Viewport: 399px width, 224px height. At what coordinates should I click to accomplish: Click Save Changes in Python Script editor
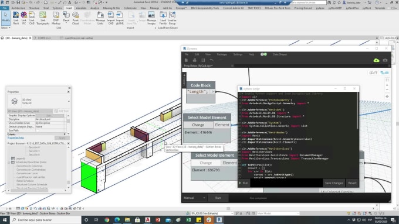[x=334, y=183]
